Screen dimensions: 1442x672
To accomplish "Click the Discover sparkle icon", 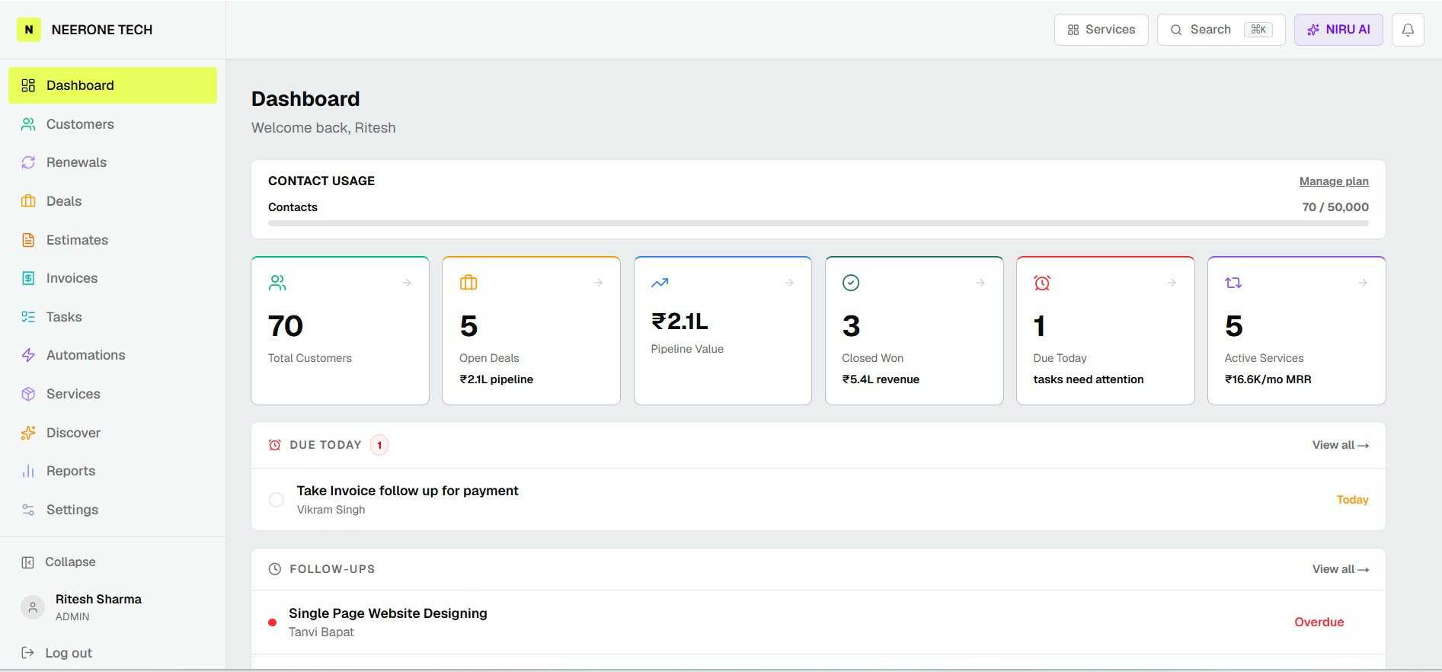I will [28, 433].
